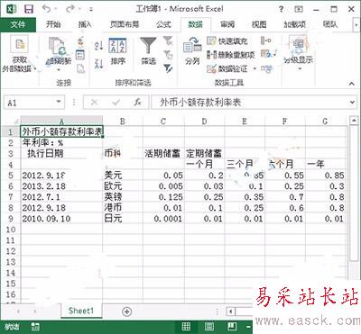361x334 pixels.
Task: Select cell containing 2013.2.18
Action: point(61,186)
